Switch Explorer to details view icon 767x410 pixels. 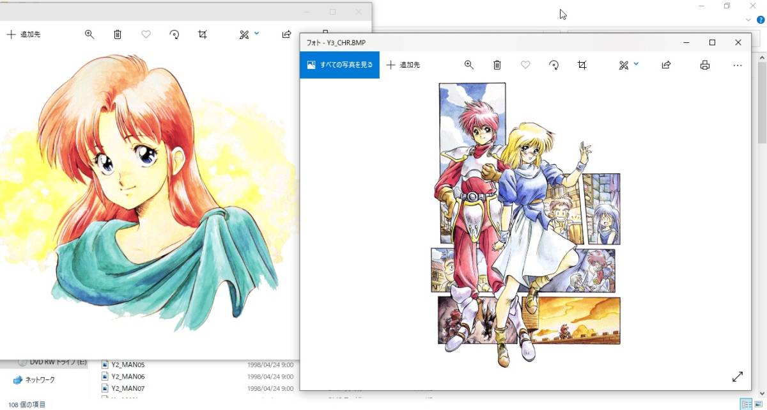[x=746, y=404]
